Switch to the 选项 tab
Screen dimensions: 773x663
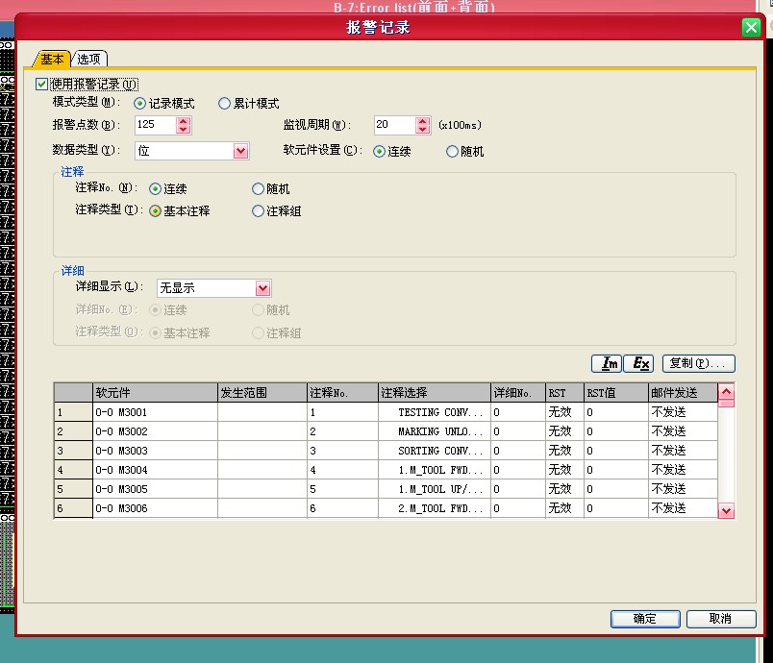89,60
